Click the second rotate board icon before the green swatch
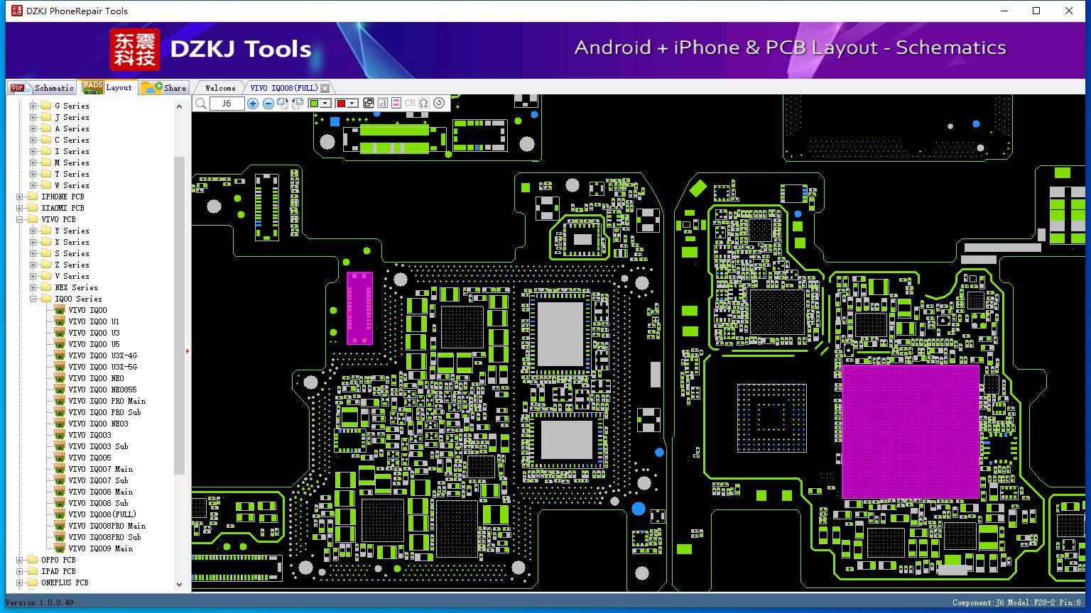Screen dimensions: 1091x613 click(298, 104)
